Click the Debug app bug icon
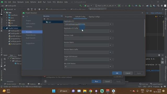The width and height of the screenshot is (167, 94). click(x=129, y=6)
